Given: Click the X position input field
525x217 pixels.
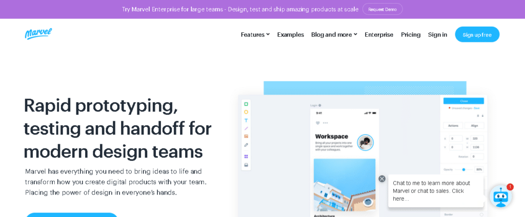Looking at the screenshot, I should [x=456, y=138].
